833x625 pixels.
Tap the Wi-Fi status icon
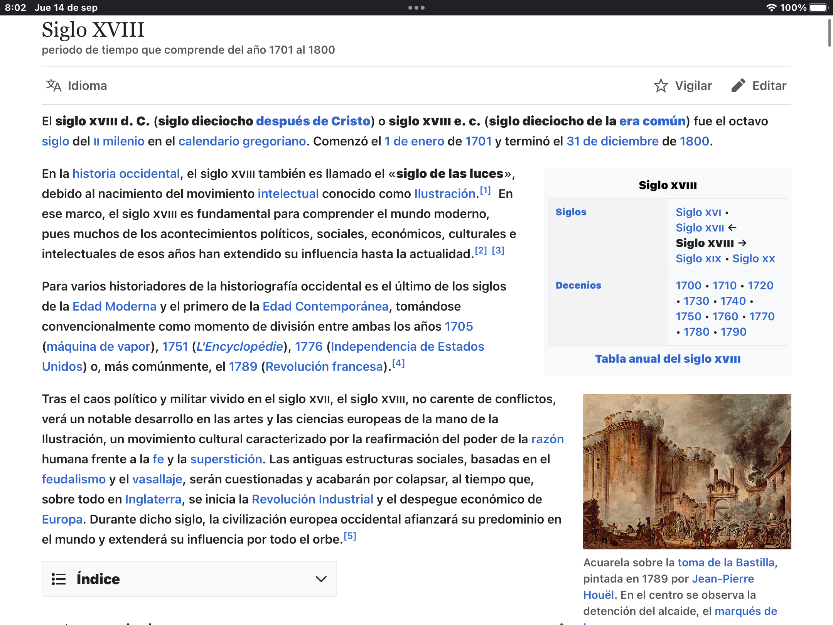coord(771,8)
